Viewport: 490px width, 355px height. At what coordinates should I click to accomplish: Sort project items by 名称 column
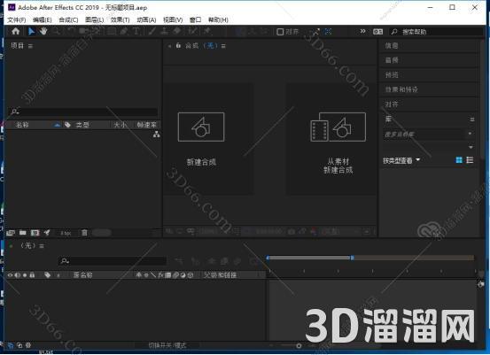click(22, 125)
